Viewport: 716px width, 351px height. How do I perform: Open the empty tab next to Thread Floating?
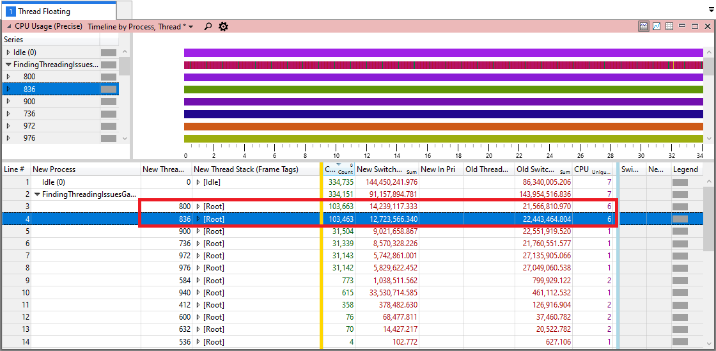124,10
